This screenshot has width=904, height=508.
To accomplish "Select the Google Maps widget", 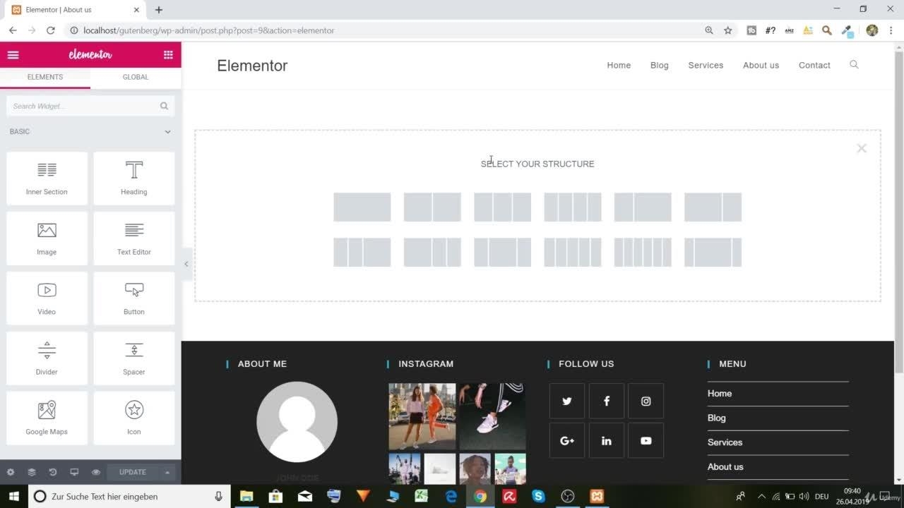I will click(47, 418).
